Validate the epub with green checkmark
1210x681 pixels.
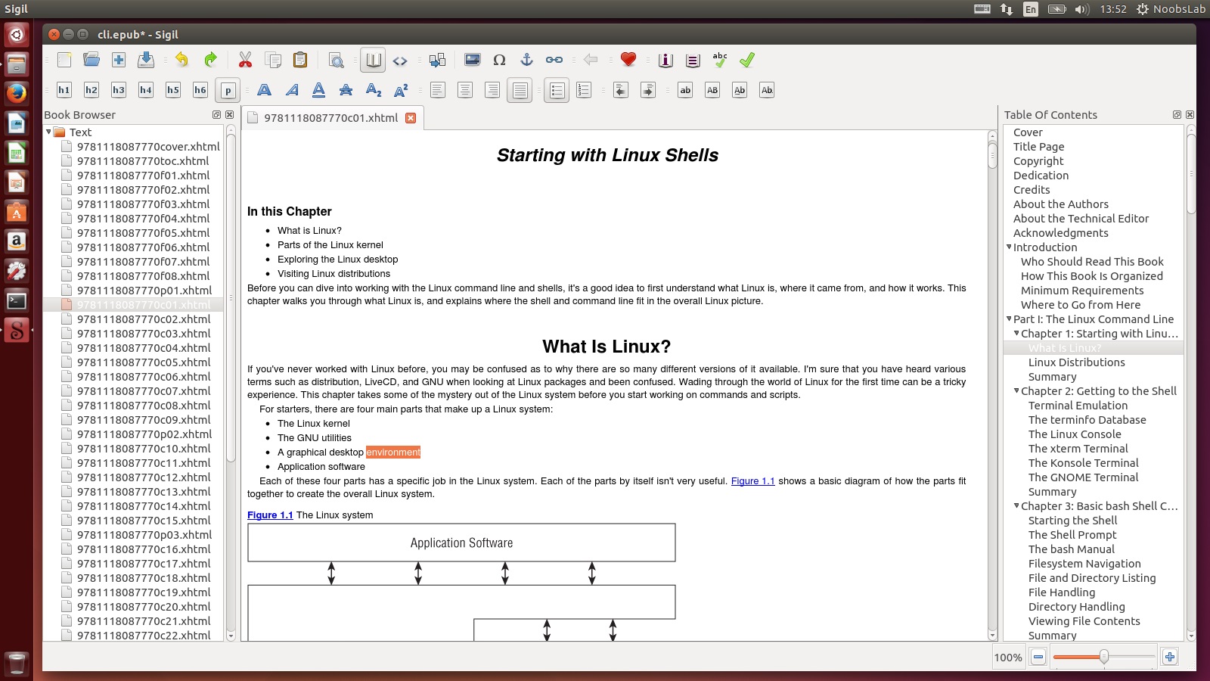click(747, 60)
